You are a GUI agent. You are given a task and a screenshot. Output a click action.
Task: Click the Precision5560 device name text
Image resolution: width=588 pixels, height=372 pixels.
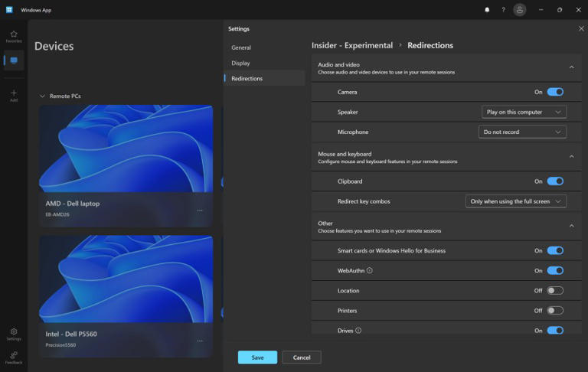click(60, 345)
